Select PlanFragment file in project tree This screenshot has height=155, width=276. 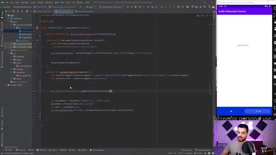click(25, 34)
